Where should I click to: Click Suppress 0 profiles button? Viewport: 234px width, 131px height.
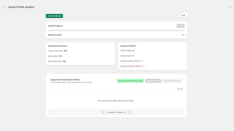[x=172, y=81]
